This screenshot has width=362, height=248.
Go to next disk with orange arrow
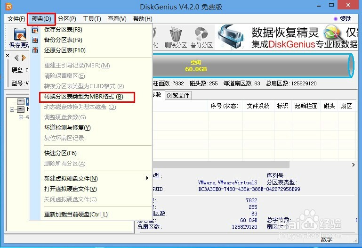click(x=24, y=58)
